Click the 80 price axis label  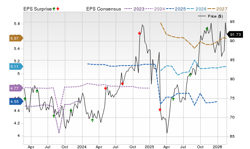[232, 79]
